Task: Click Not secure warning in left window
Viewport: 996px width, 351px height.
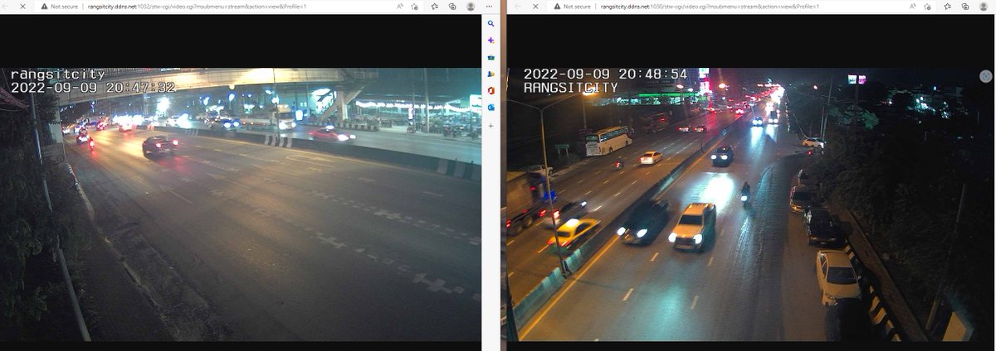Action: pyautogui.click(x=59, y=6)
